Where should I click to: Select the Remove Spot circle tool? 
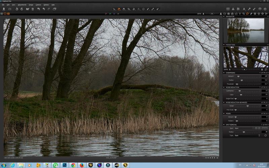tap(144, 9)
